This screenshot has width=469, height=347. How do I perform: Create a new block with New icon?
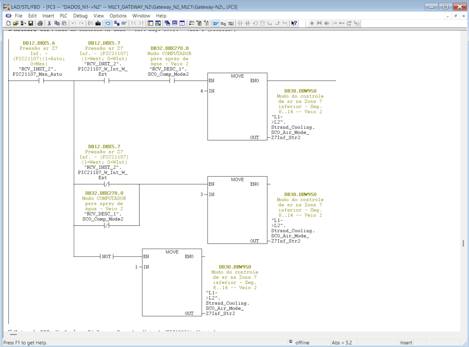click(x=9, y=23)
